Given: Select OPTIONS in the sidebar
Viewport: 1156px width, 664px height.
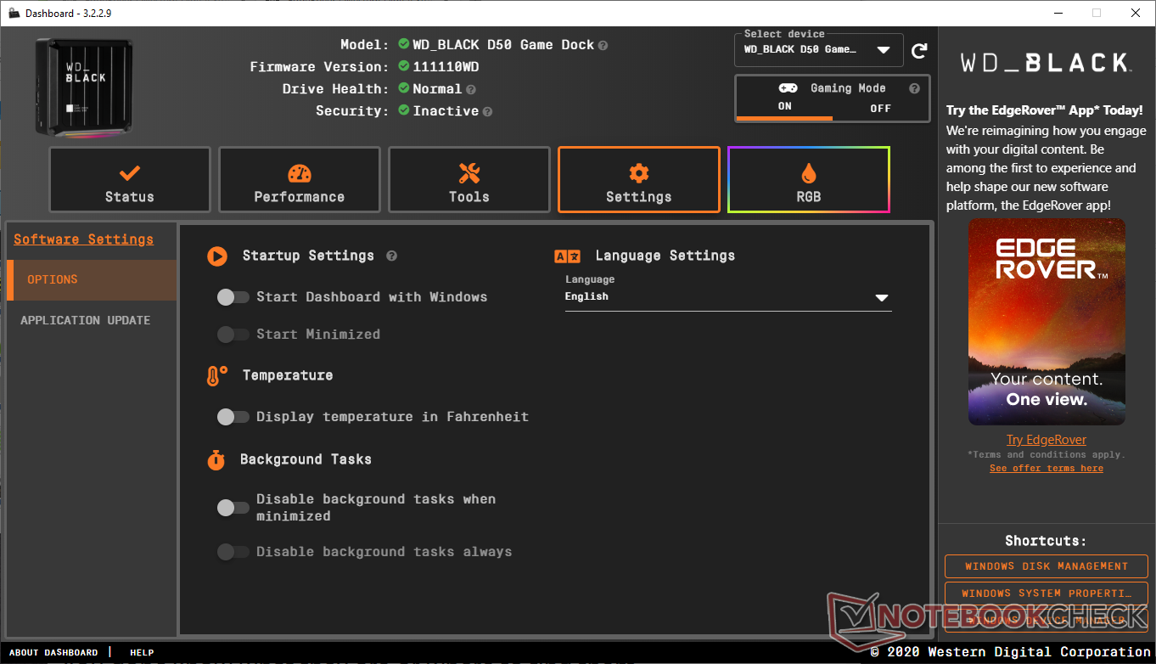Looking at the screenshot, I should click(92, 280).
